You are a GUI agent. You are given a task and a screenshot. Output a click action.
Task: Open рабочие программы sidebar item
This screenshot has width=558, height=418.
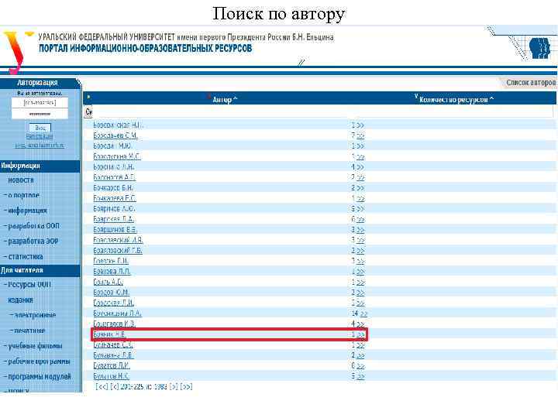click(40, 361)
